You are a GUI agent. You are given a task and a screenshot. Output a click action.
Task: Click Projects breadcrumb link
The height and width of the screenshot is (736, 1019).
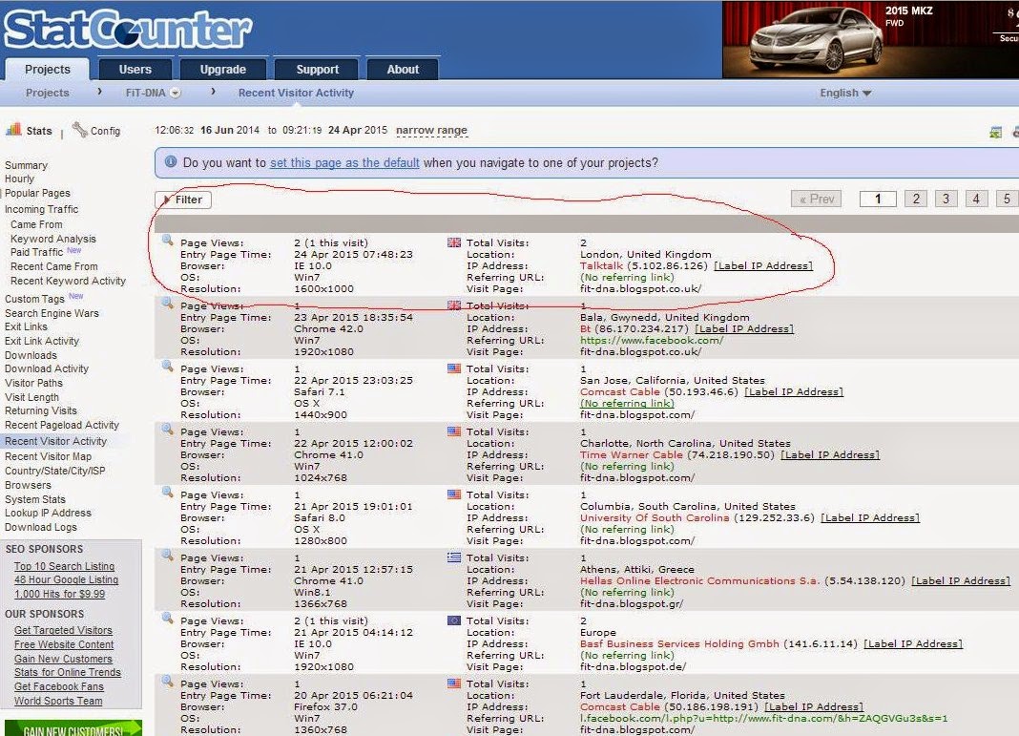(48, 93)
